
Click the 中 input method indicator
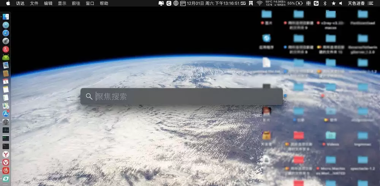point(308,3)
